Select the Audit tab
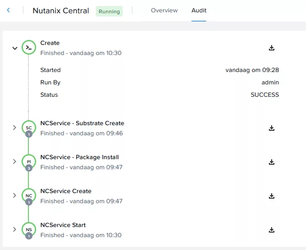 [199, 11]
